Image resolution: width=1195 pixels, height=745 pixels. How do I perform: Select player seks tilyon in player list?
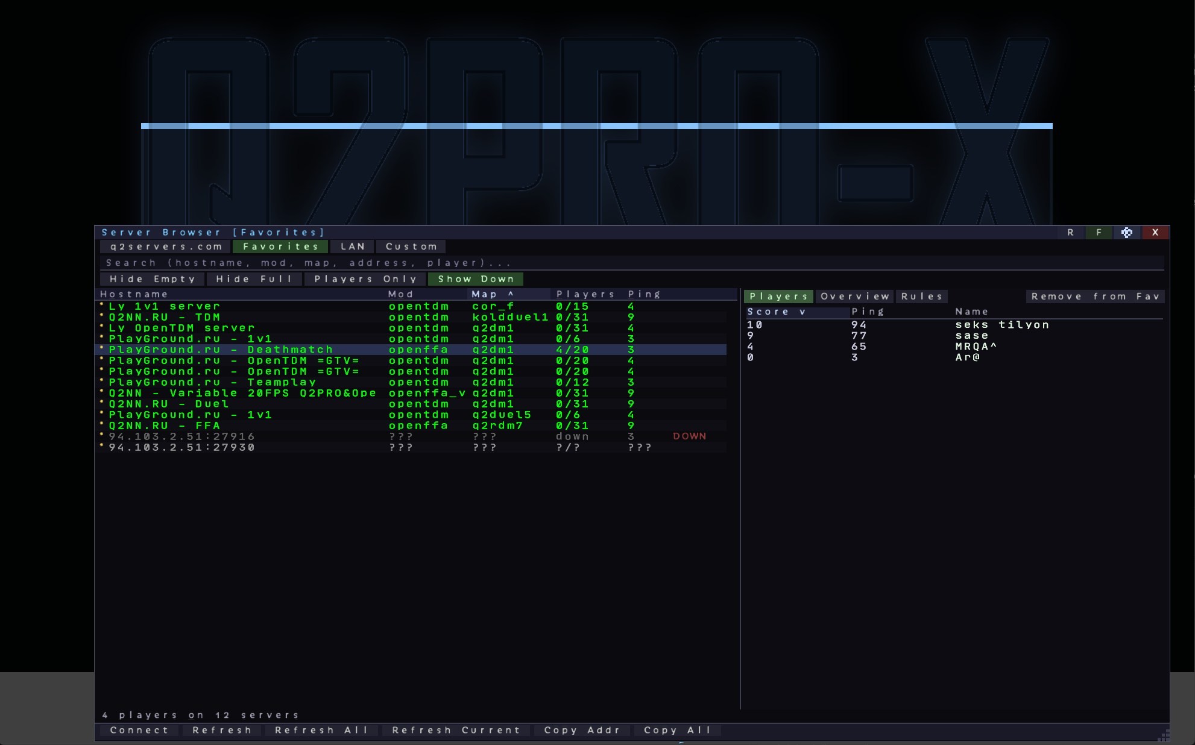click(955, 325)
